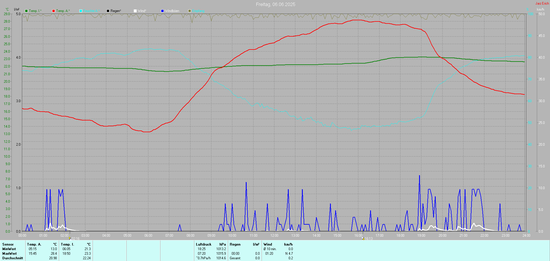Click the Temp. I. minimum value 21.3

[88, 249]
